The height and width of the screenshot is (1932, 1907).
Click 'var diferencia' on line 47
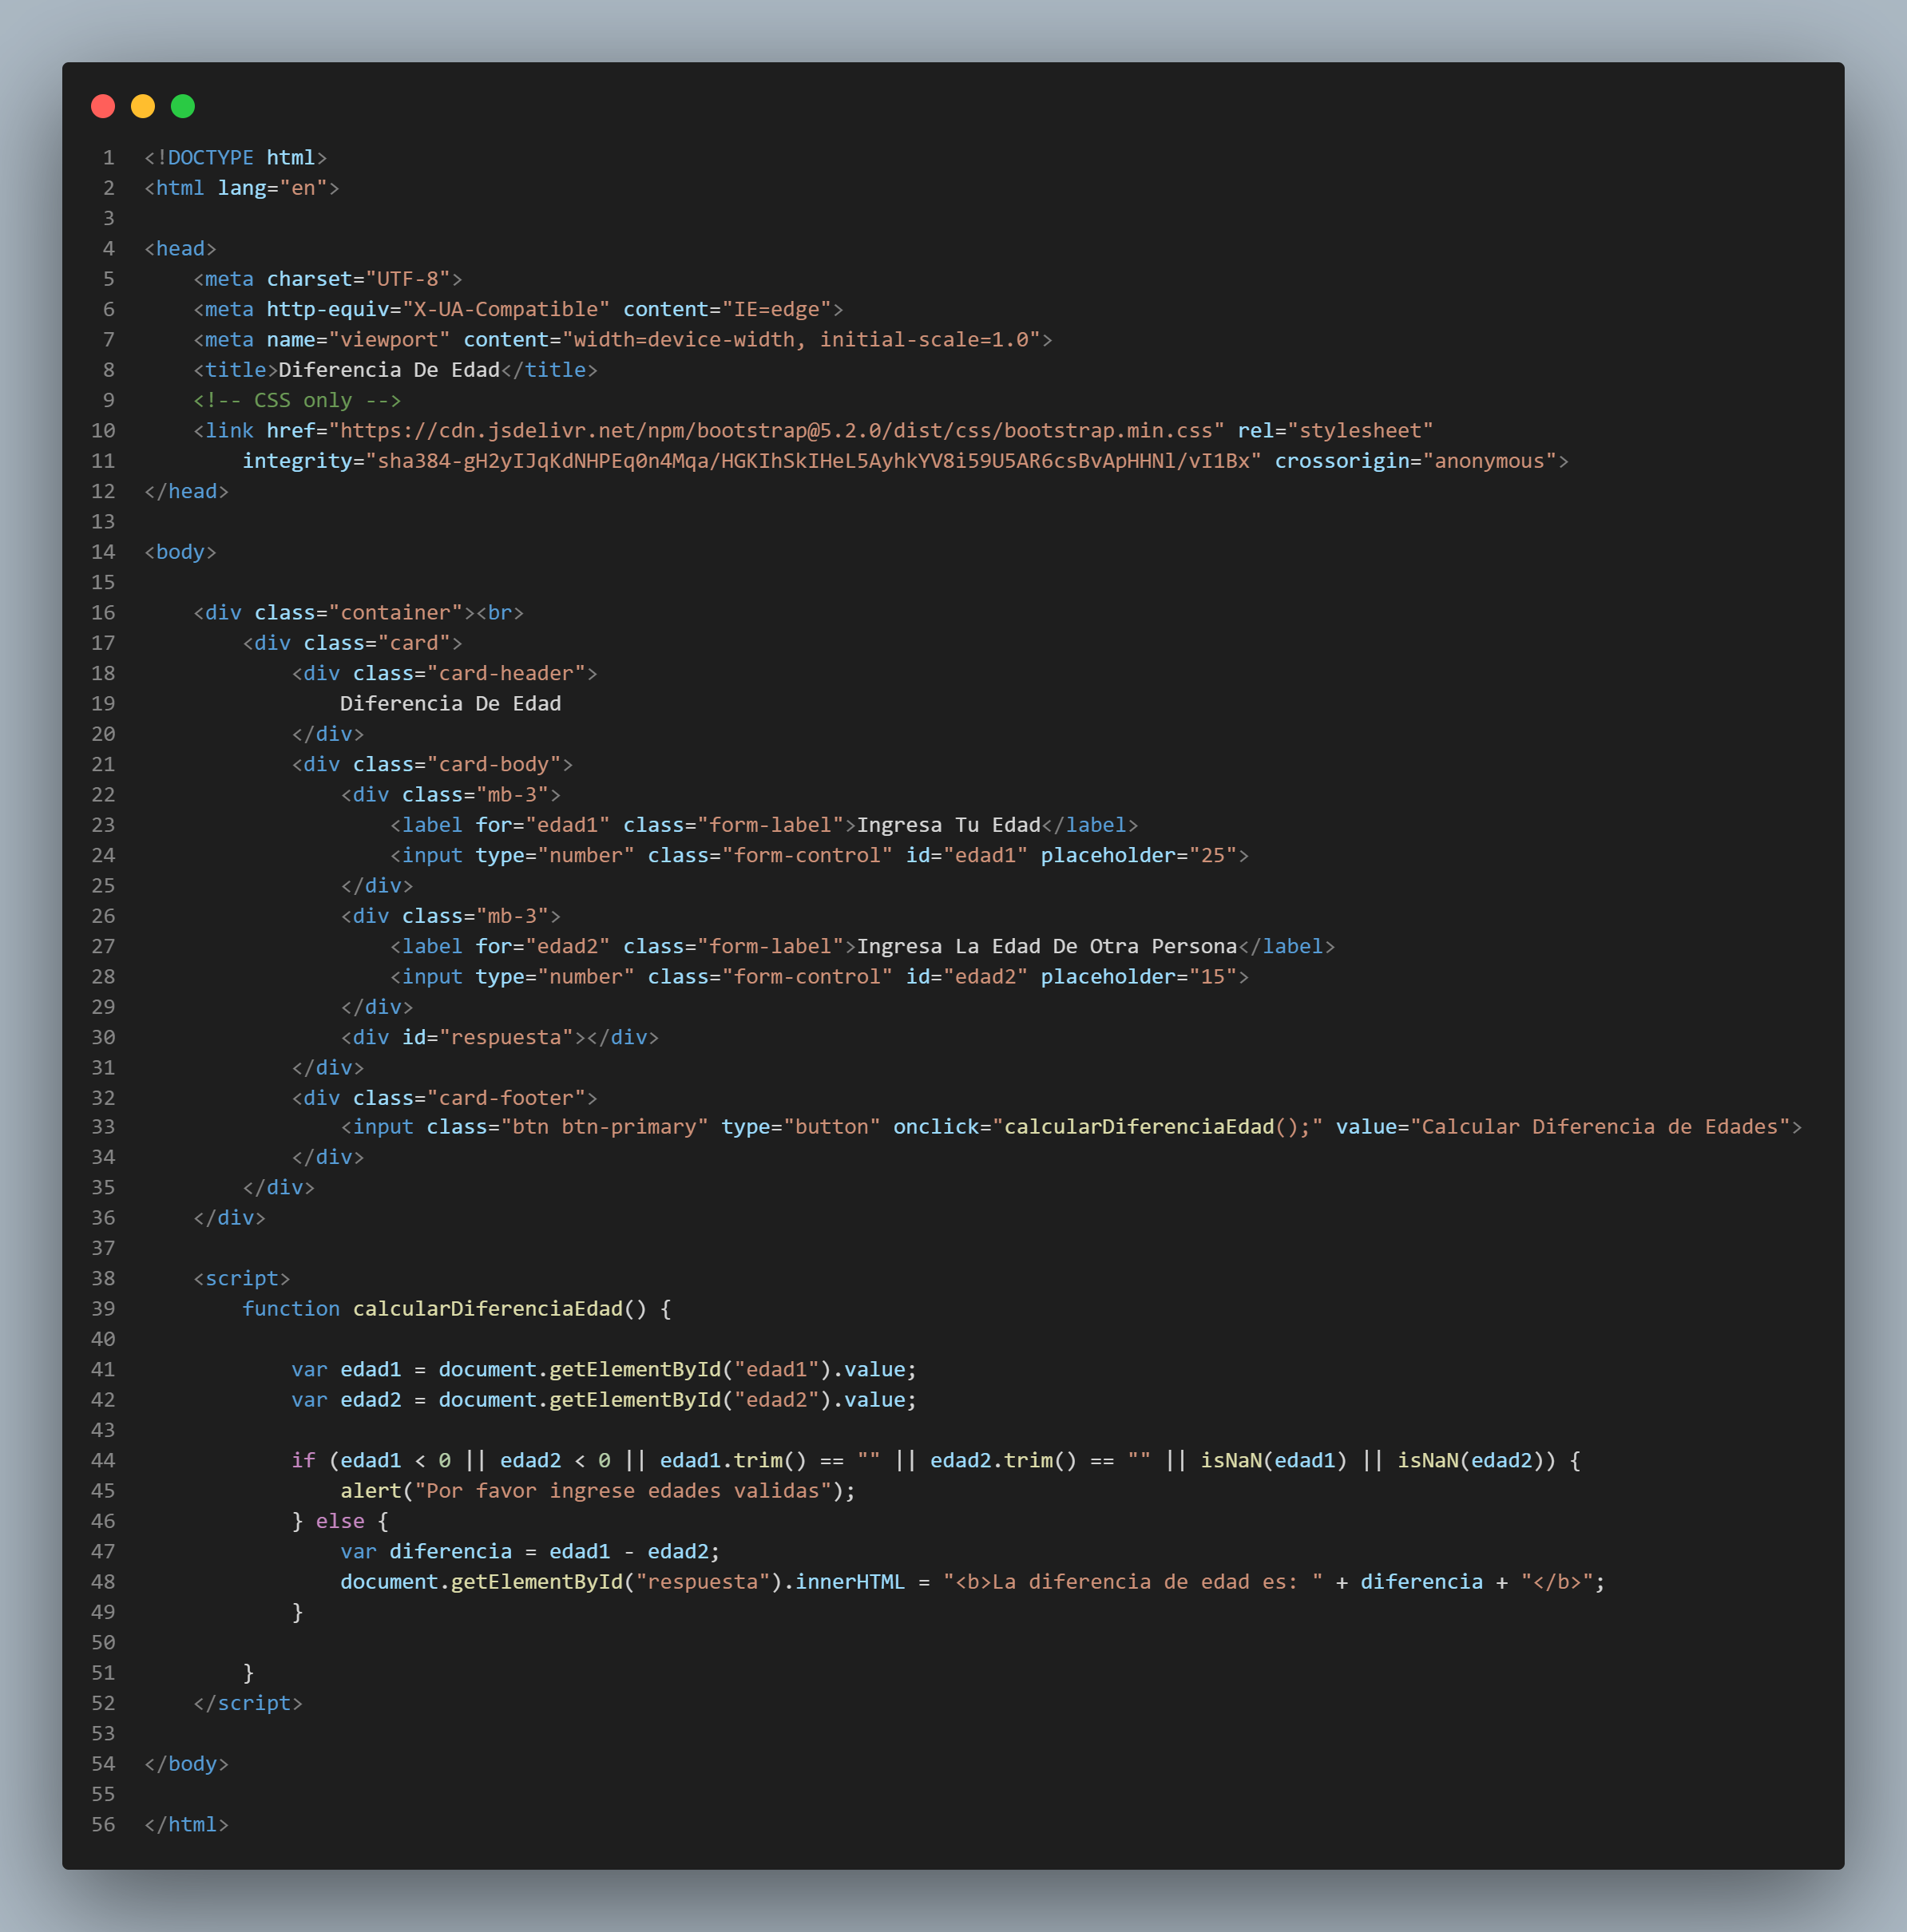pyautogui.click(x=426, y=1552)
